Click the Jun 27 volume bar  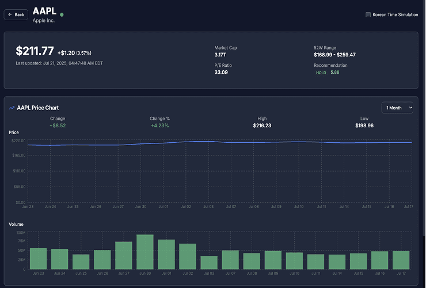pyautogui.click(x=124, y=255)
